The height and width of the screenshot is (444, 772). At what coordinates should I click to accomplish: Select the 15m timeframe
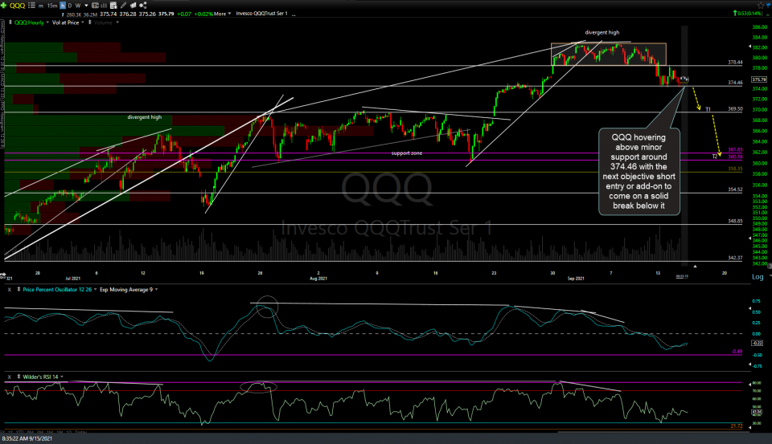pyautogui.click(x=52, y=6)
